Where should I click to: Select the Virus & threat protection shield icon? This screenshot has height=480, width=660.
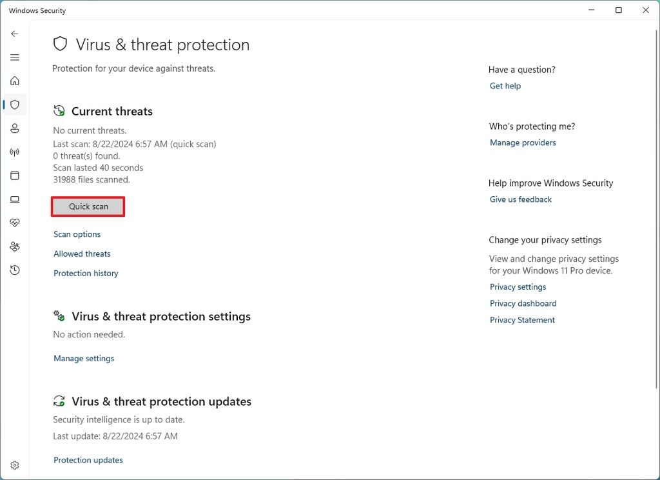click(x=14, y=105)
